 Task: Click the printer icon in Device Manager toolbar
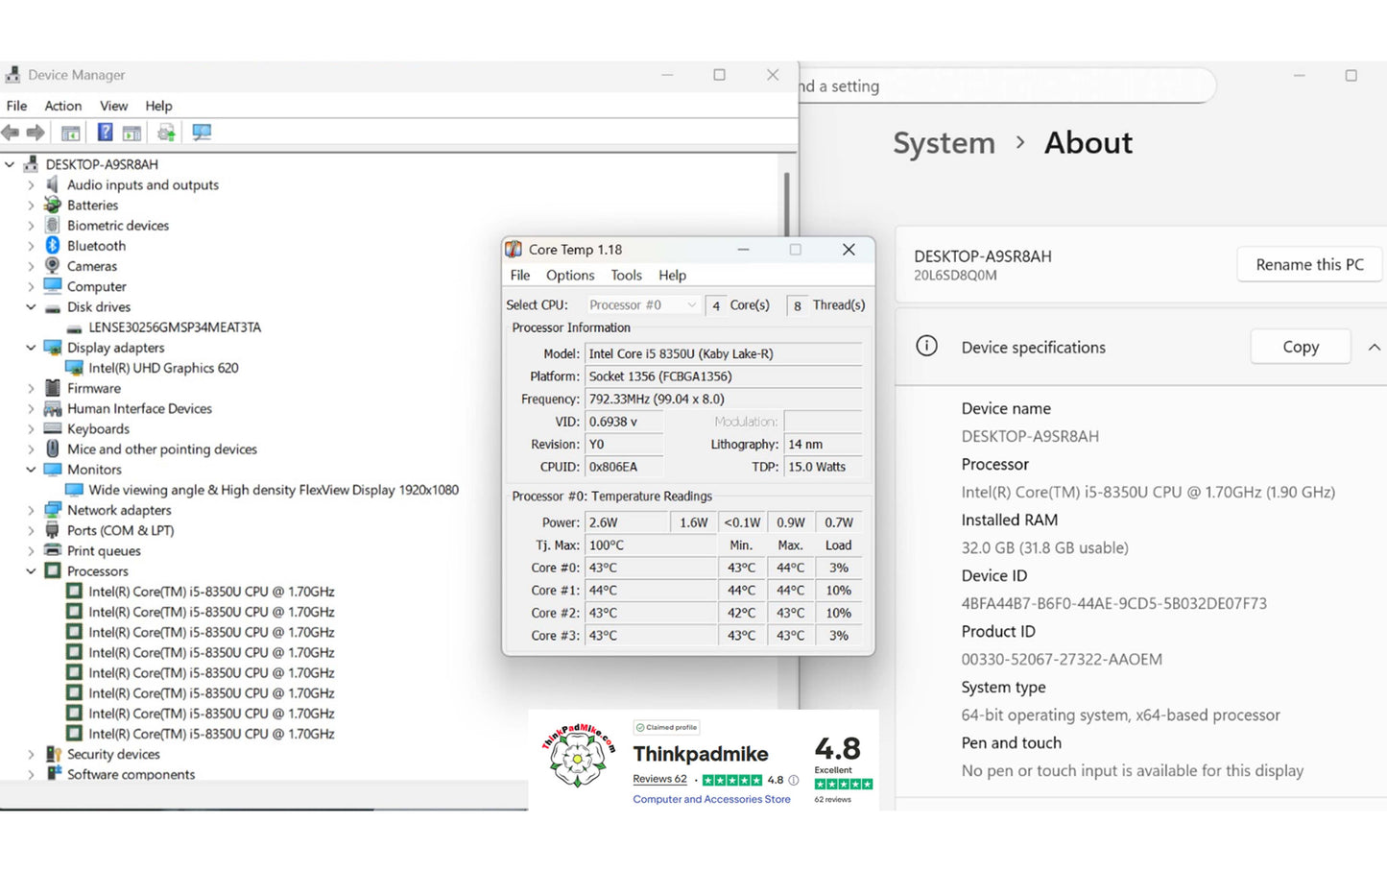tap(166, 133)
